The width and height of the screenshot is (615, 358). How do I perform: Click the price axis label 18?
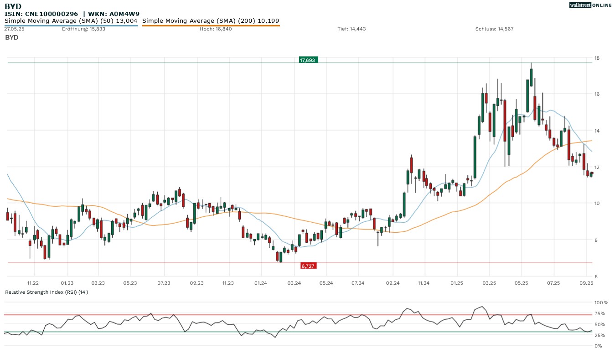596,58
